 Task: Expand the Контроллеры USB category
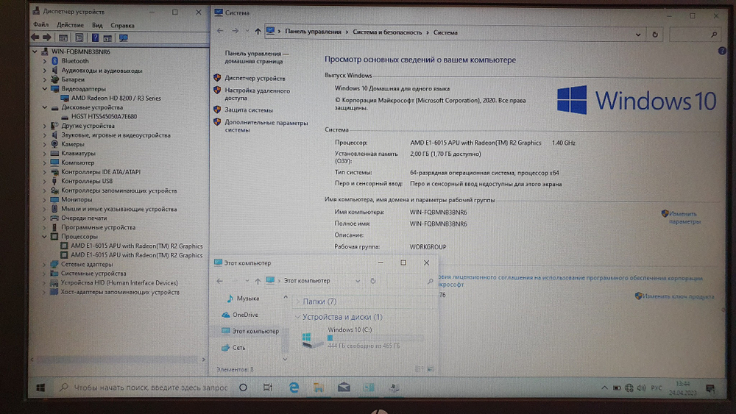pos(45,181)
